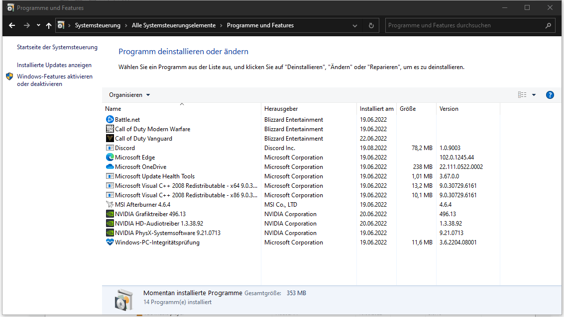Select the Microsoft Edge entry

(x=135, y=157)
